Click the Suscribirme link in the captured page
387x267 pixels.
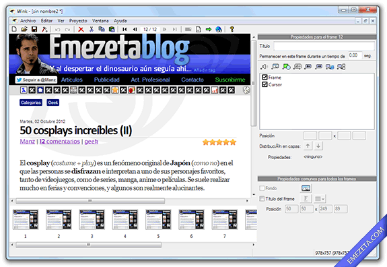click(230, 80)
